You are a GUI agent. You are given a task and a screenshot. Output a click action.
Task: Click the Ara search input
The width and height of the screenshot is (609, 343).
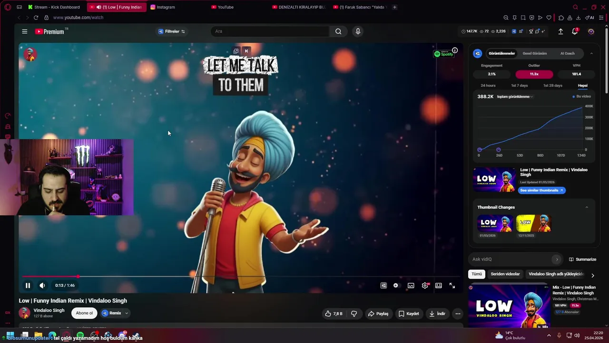pyautogui.click(x=270, y=31)
